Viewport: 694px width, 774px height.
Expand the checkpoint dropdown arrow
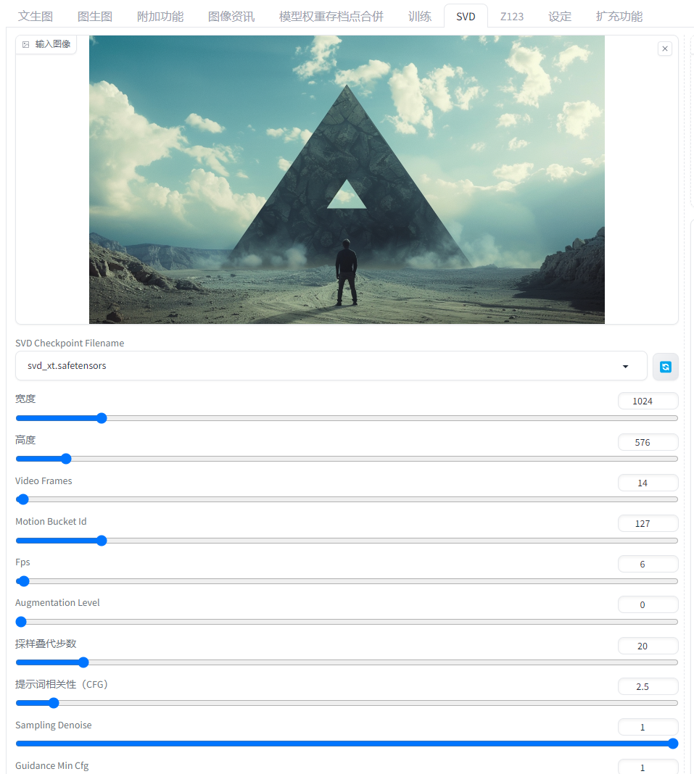click(x=625, y=366)
